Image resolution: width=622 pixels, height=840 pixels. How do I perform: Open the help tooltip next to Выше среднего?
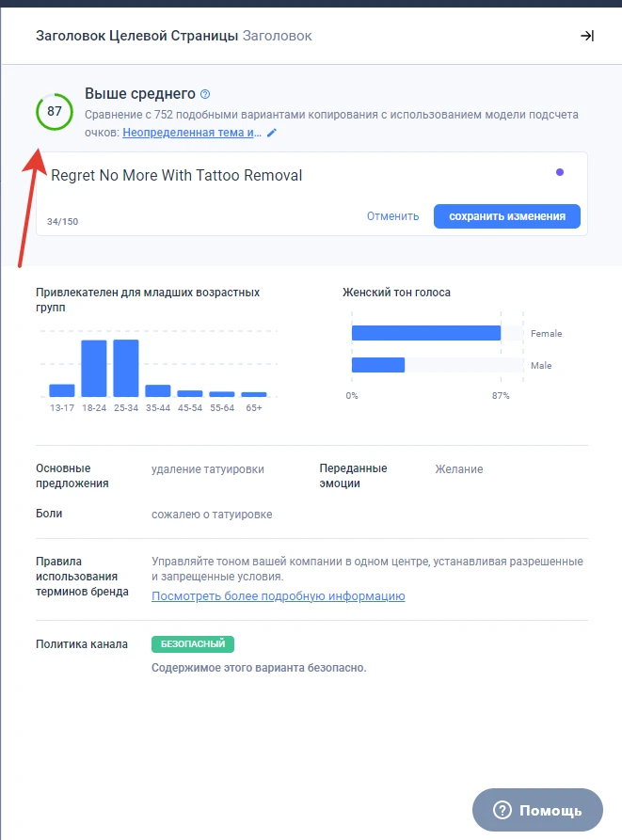click(205, 94)
